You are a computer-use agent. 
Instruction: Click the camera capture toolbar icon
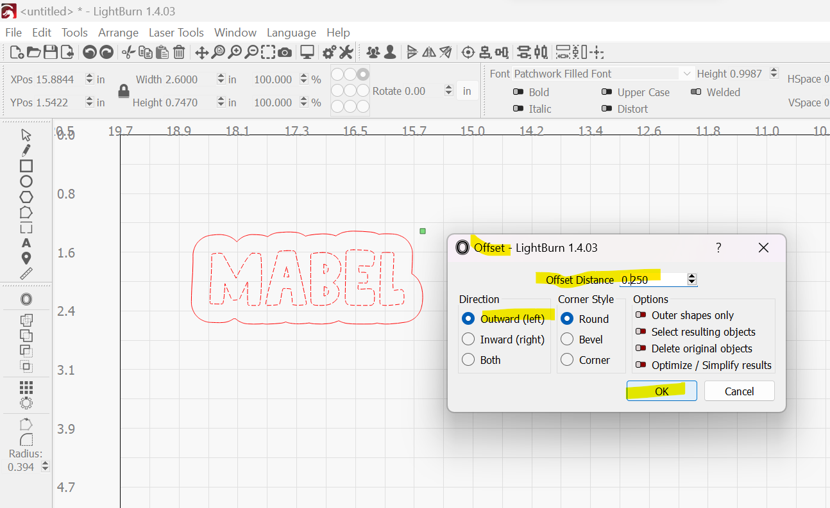pyautogui.click(x=285, y=53)
